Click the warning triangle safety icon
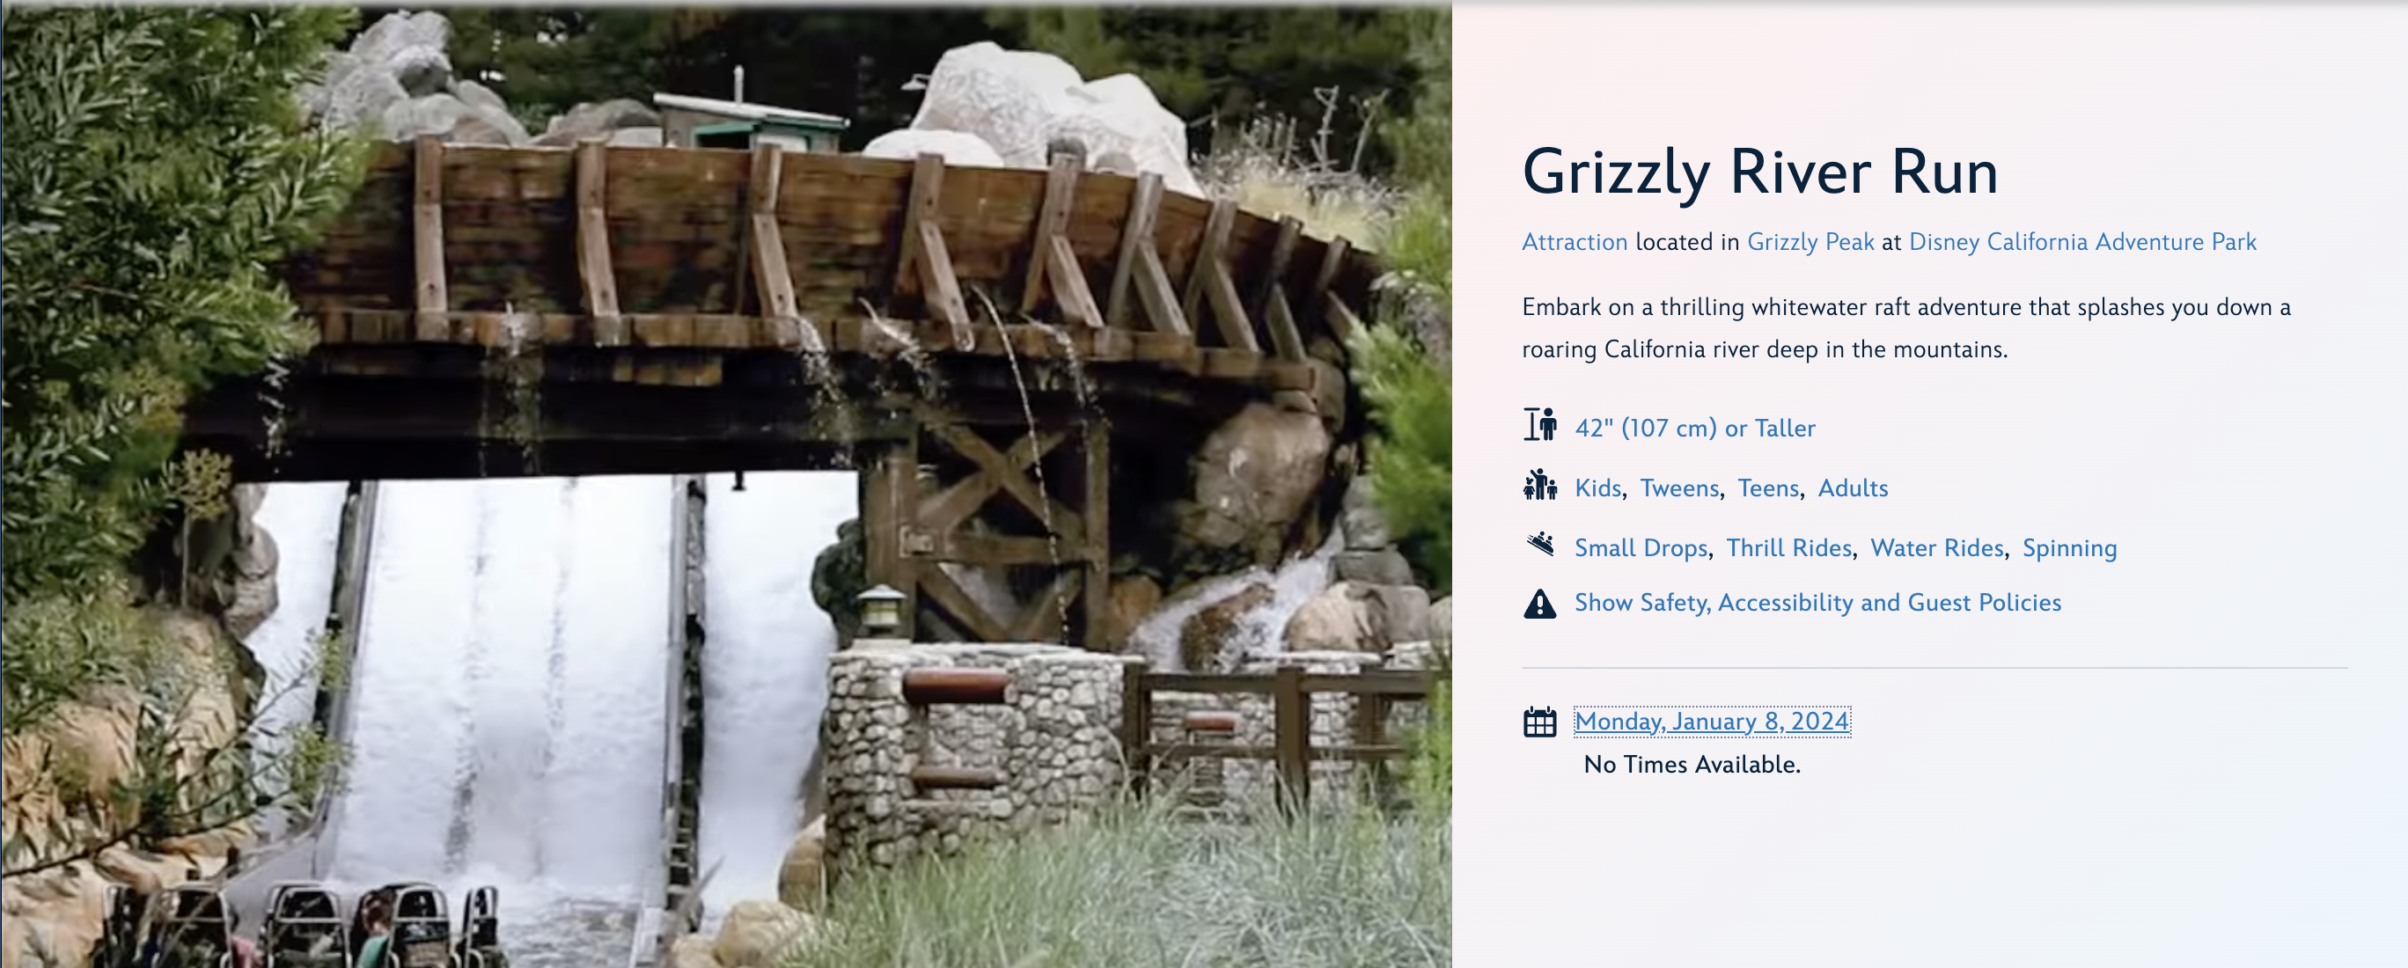 1539,604
